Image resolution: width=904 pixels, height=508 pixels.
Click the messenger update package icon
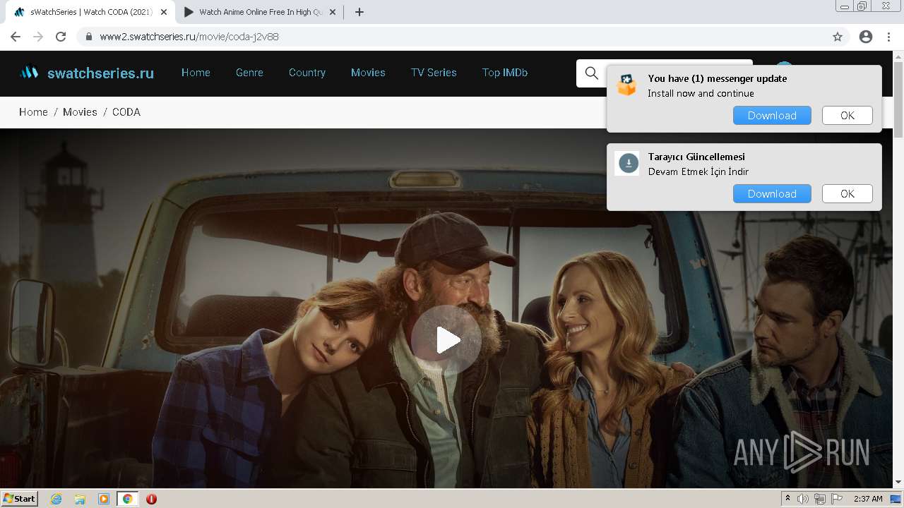(627, 85)
